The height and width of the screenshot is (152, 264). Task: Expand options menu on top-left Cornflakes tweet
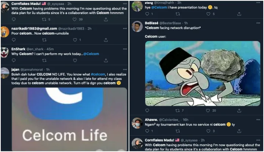click(125, 4)
